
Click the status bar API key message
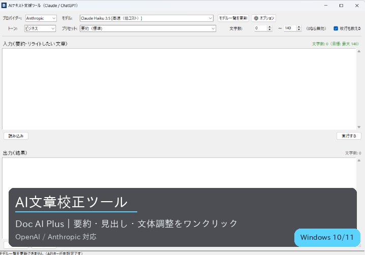click(x=41, y=253)
